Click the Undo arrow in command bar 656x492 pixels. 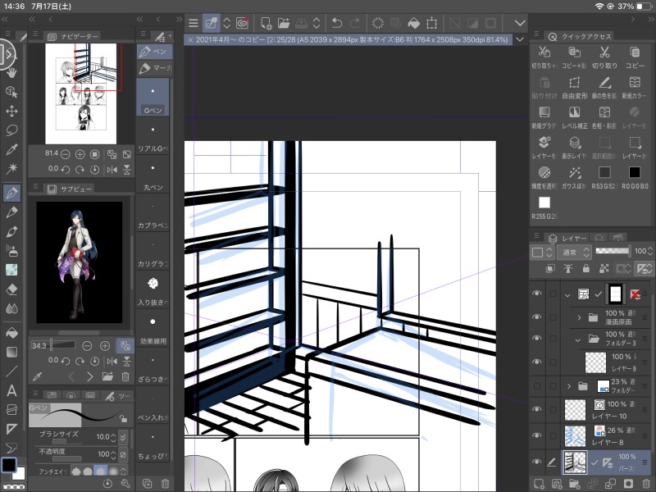coord(338,23)
